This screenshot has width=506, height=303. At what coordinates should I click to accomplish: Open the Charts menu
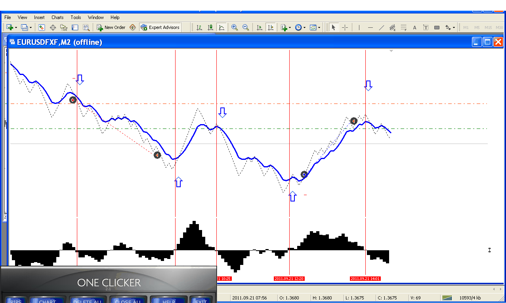point(57,17)
